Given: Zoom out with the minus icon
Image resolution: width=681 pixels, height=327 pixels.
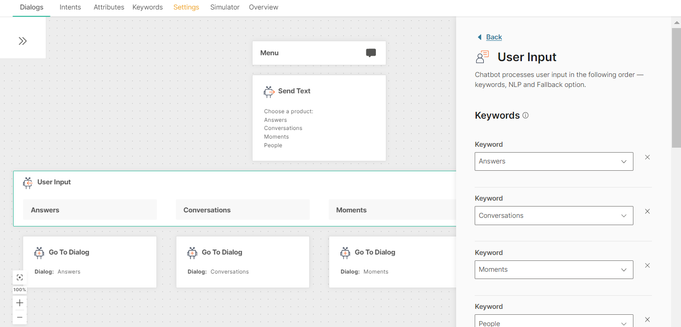Looking at the screenshot, I should [19, 317].
